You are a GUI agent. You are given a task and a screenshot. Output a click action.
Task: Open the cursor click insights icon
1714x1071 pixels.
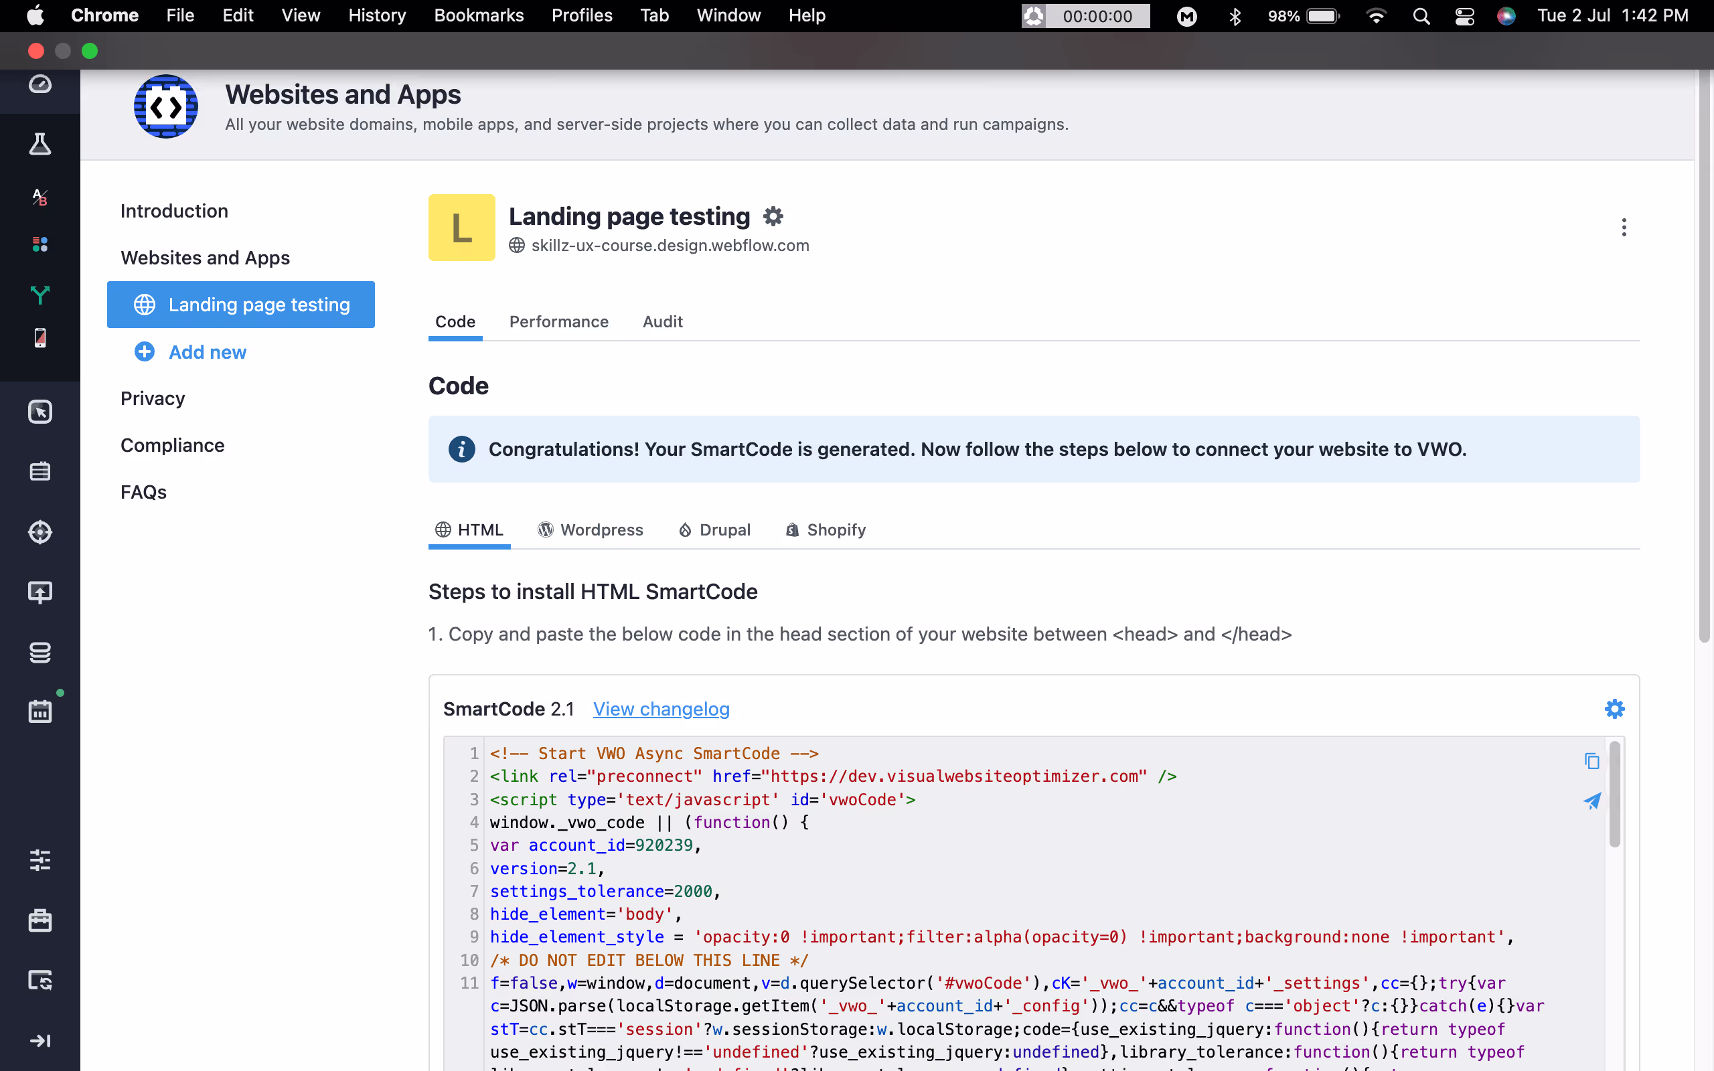point(40,412)
